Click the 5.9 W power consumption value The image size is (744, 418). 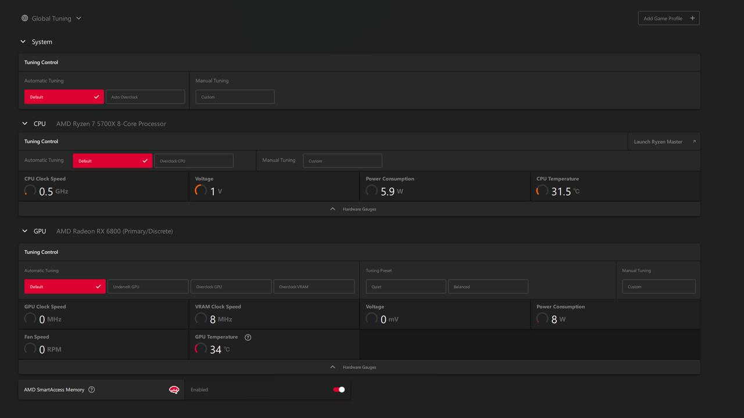click(x=392, y=191)
